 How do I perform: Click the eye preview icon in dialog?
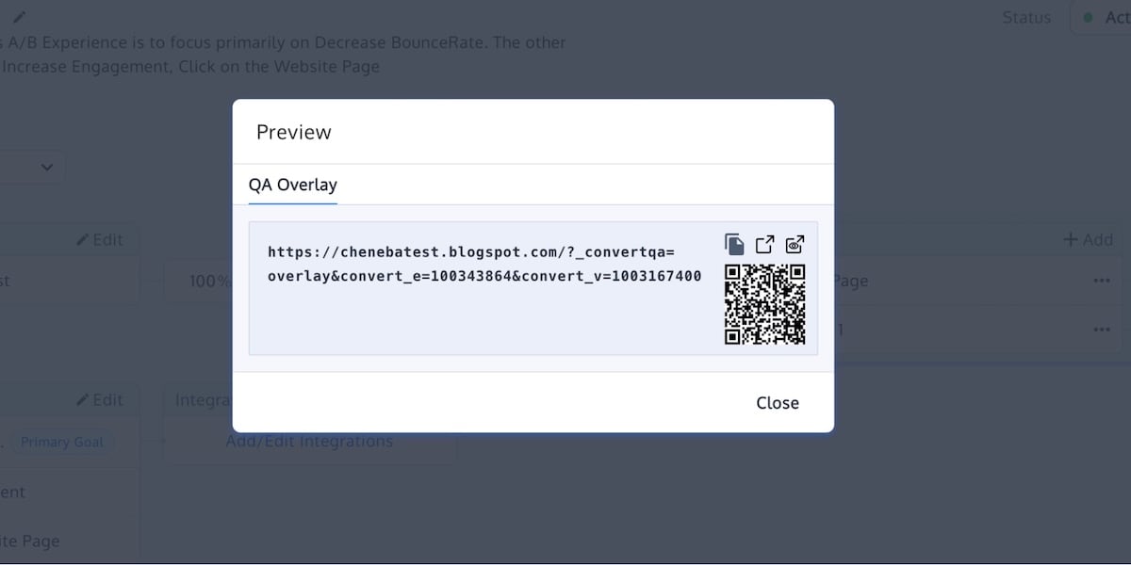pyautogui.click(x=795, y=245)
